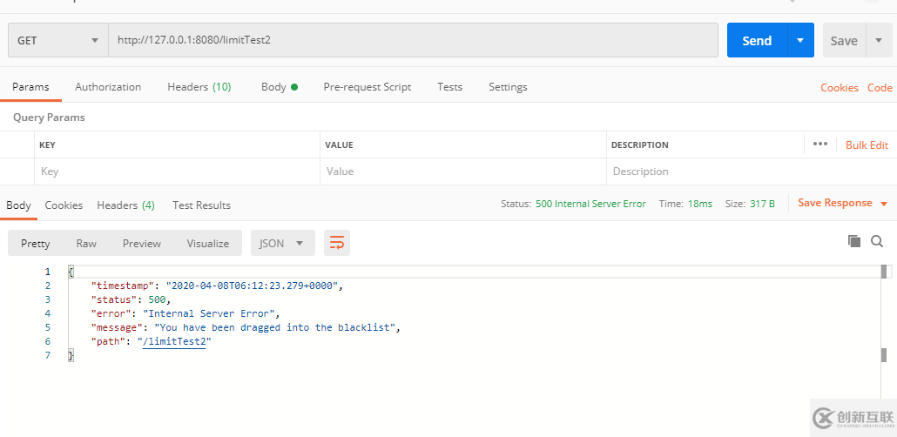Click the query param Key field
This screenshot has height=437, width=897.
[177, 171]
